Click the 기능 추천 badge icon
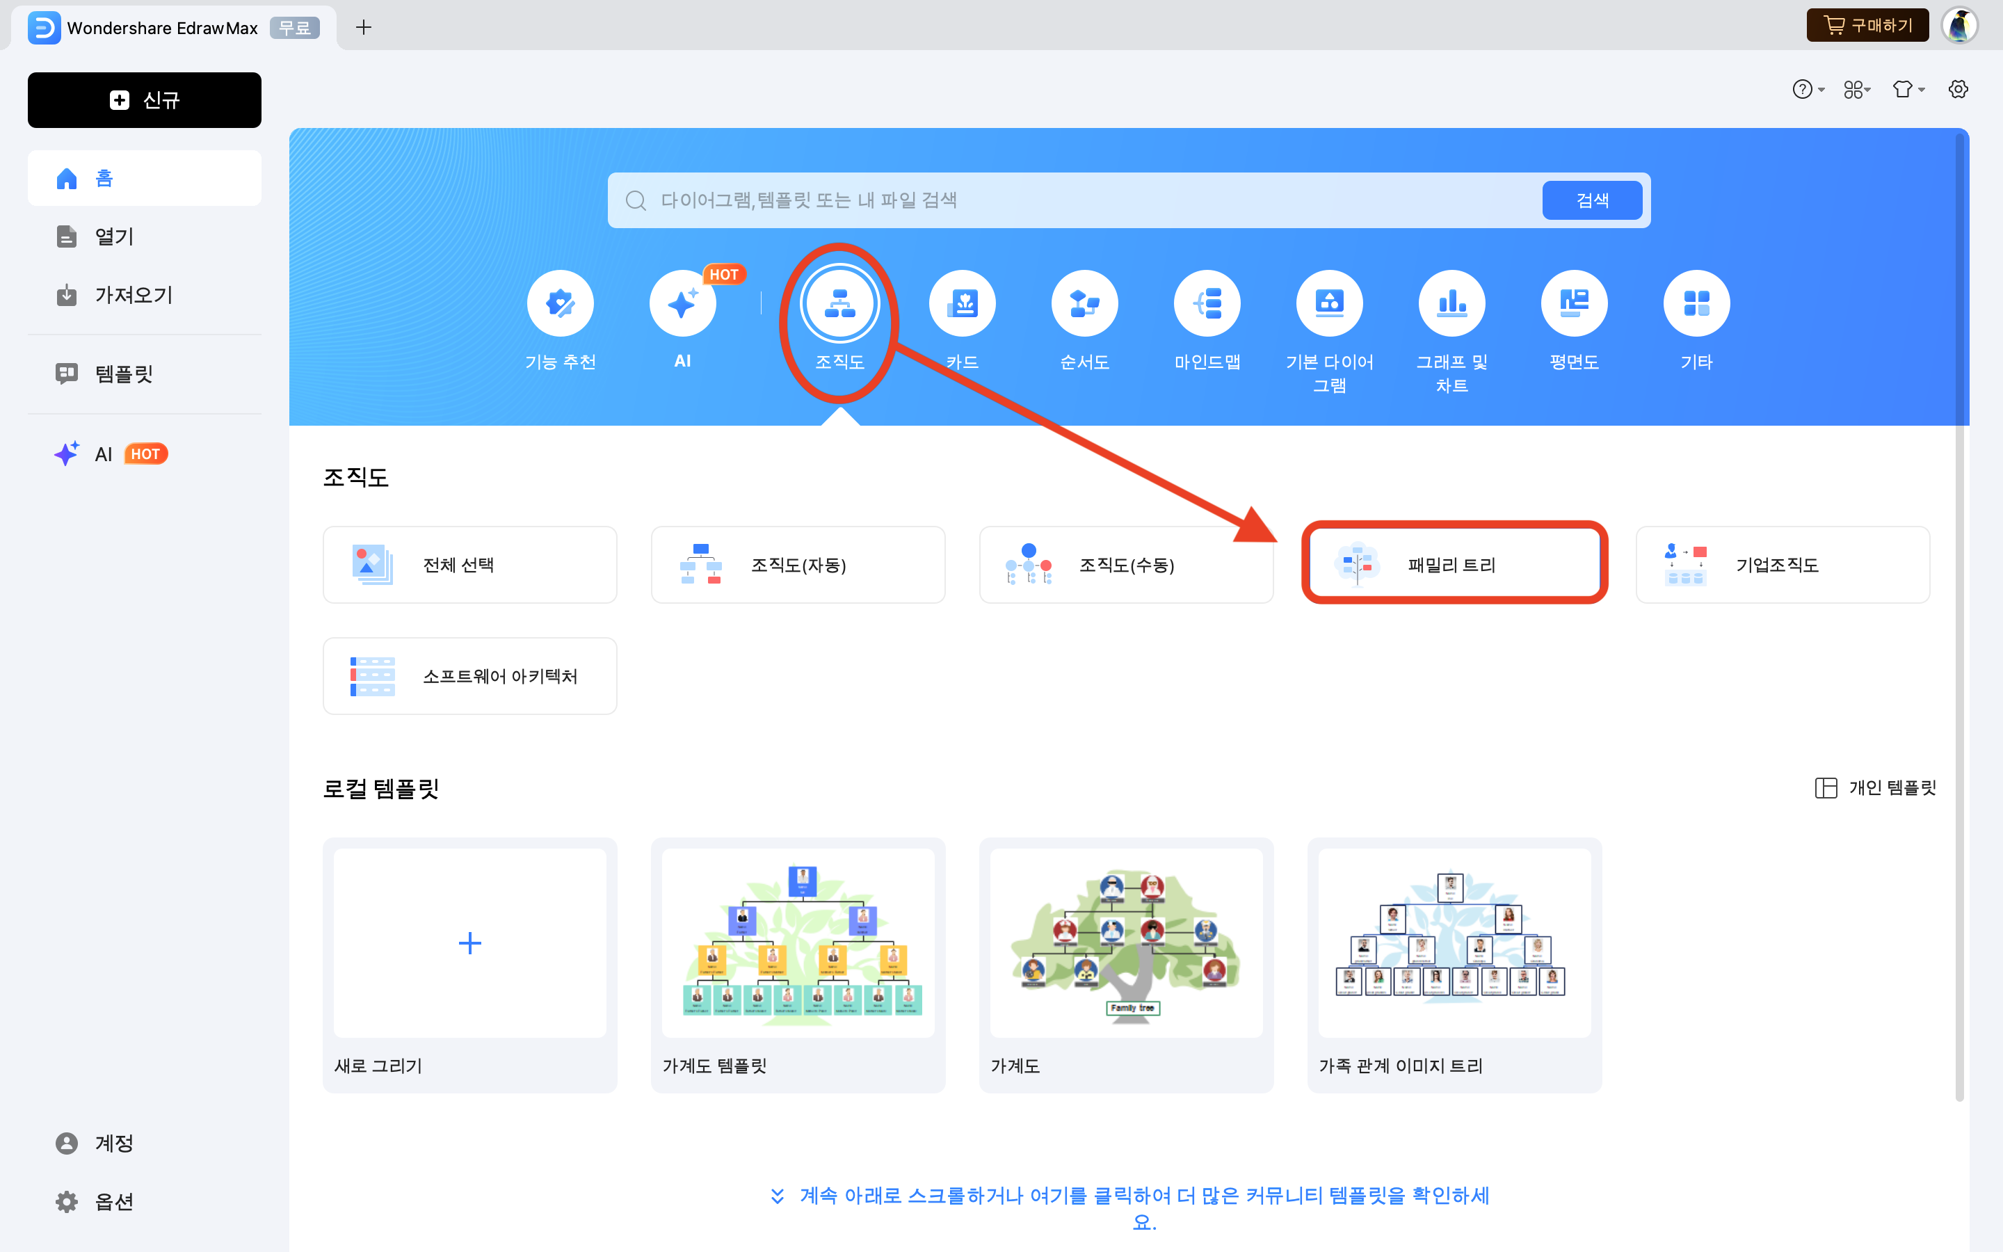The width and height of the screenshot is (2003, 1252). pyautogui.click(x=561, y=303)
